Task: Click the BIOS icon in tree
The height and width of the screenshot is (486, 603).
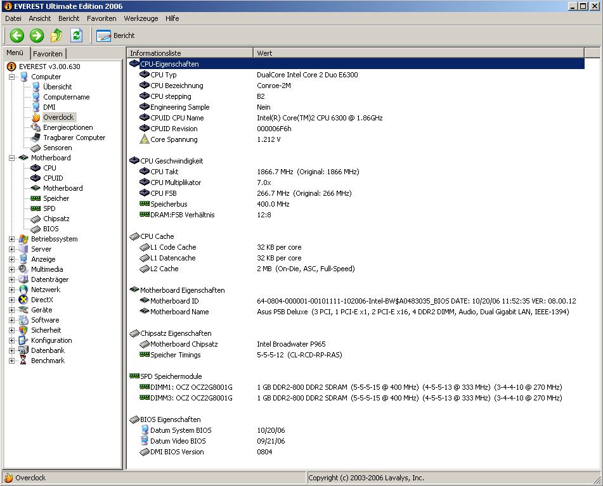Action: [36, 229]
